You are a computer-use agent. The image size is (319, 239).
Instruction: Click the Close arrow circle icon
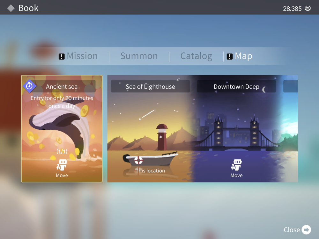[306, 230]
